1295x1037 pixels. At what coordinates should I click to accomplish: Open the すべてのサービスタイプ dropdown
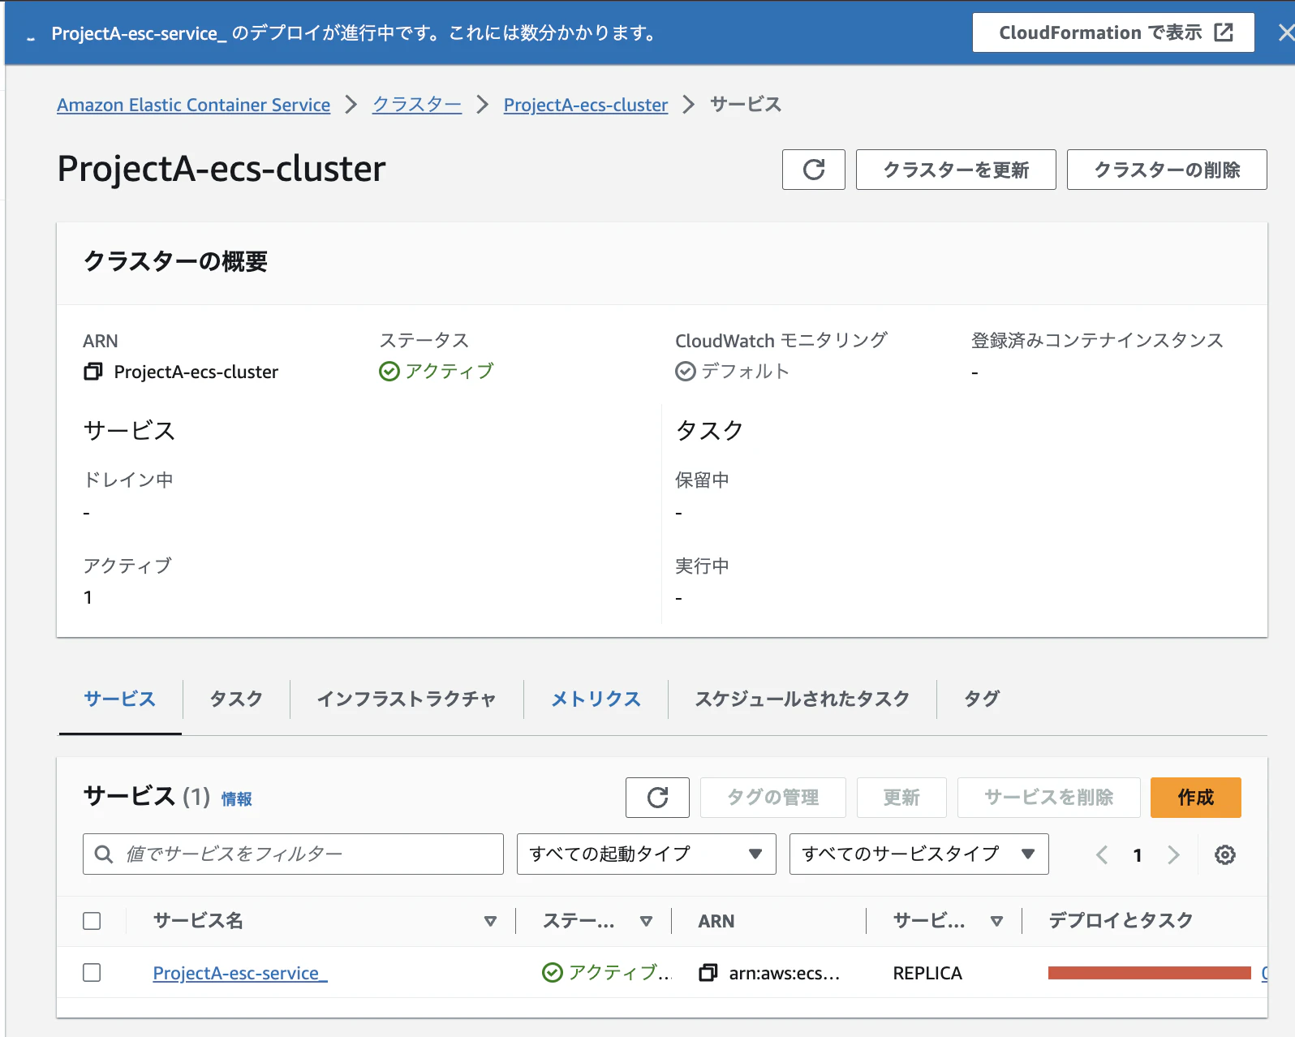pos(919,854)
